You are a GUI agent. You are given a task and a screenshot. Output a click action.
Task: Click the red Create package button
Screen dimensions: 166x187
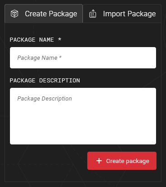pyautogui.click(x=122, y=161)
